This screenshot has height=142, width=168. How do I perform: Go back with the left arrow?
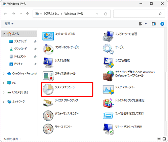coord(5,14)
